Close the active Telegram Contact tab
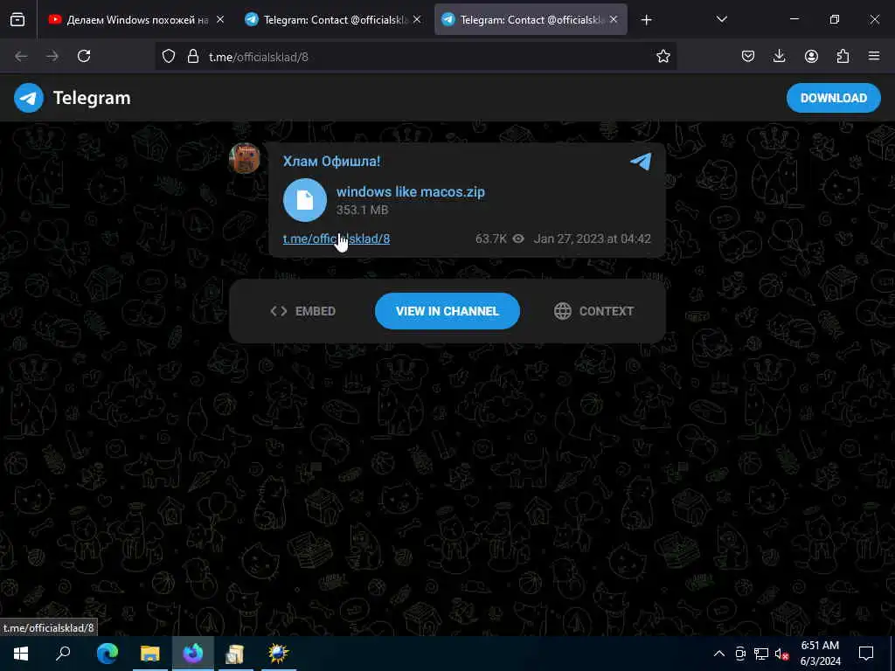895x671 pixels. 614,20
